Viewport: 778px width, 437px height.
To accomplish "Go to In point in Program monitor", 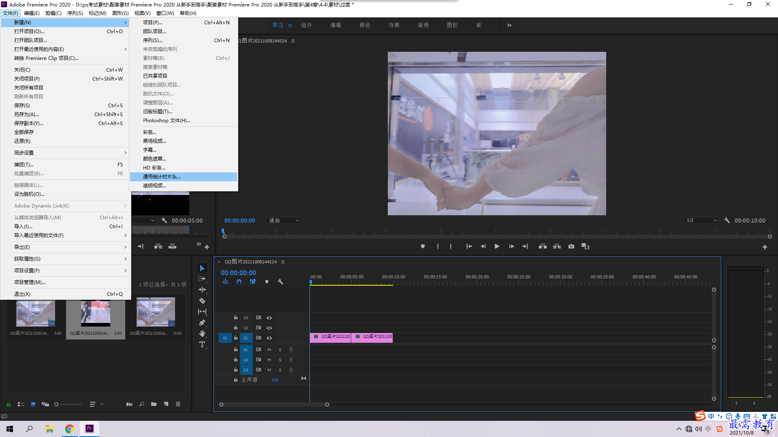I will coord(469,246).
